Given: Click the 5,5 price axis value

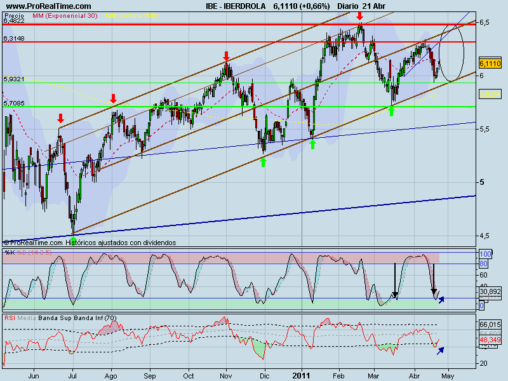Looking at the screenshot, I should click(485, 129).
